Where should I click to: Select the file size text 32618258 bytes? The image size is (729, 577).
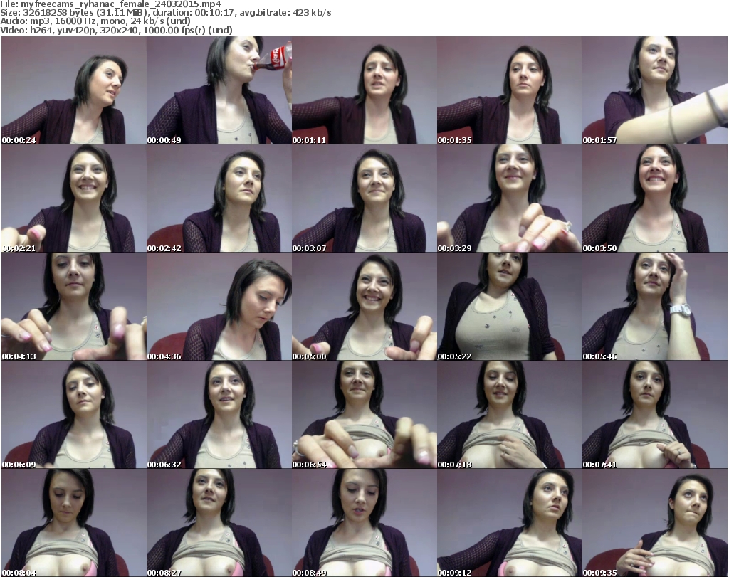coord(57,13)
